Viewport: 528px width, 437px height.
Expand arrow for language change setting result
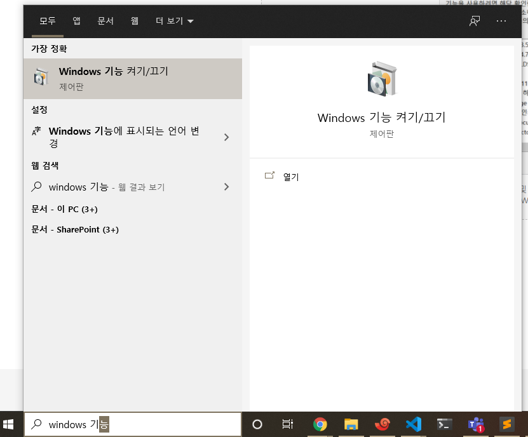tap(226, 137)
